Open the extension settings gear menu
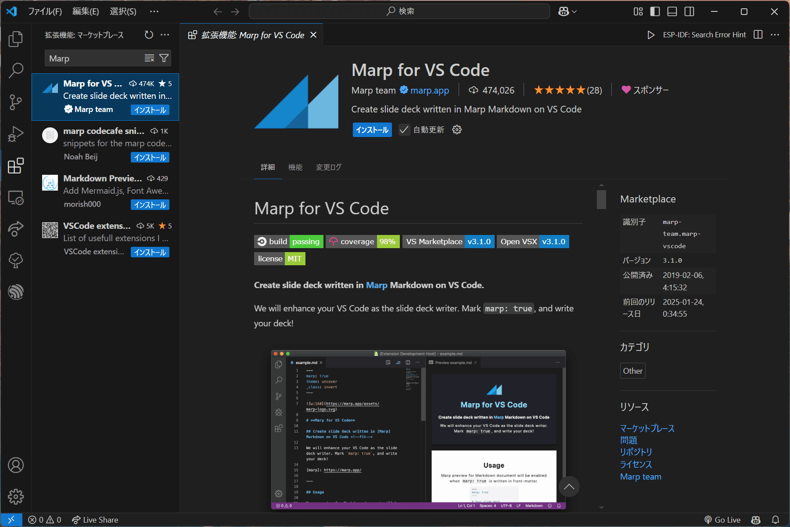Viewport: 790px width, 527px height. click(457, 130)
